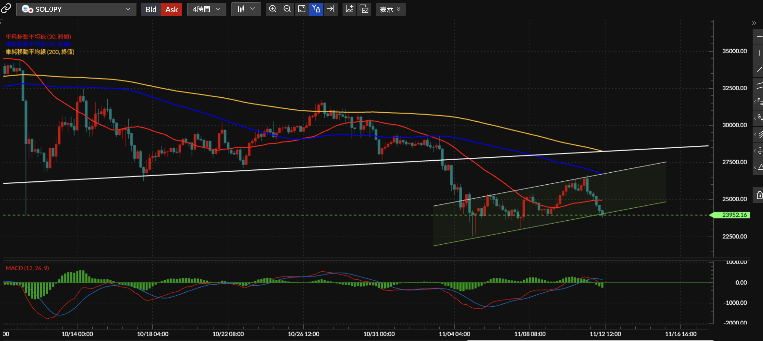Open the 4時間 timeframe dropdown
This screenshot has height=341, width=763.
tap(206, 9)
